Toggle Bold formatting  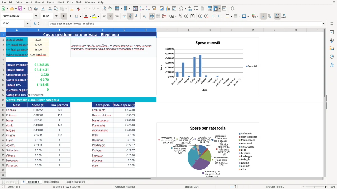(x=64, y=16)
